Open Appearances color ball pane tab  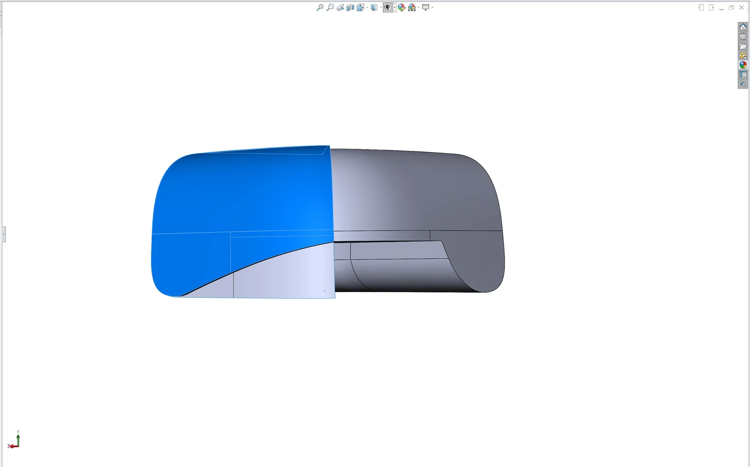coord(743,65)
